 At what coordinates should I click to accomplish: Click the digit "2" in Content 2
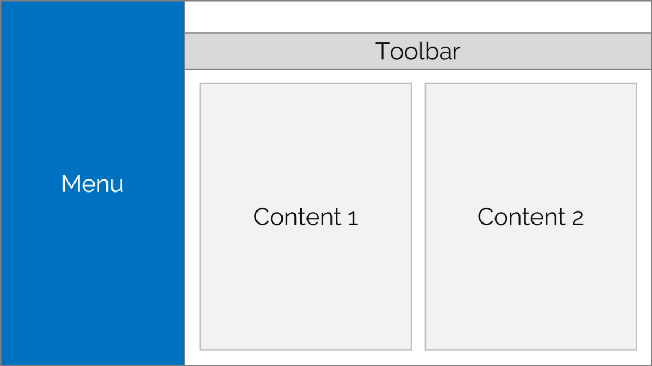point(578,218)
